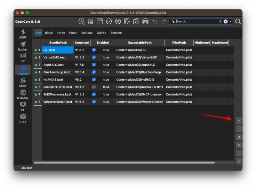
Task: Go to the Booter section
Action: click(x=23, y=46)
